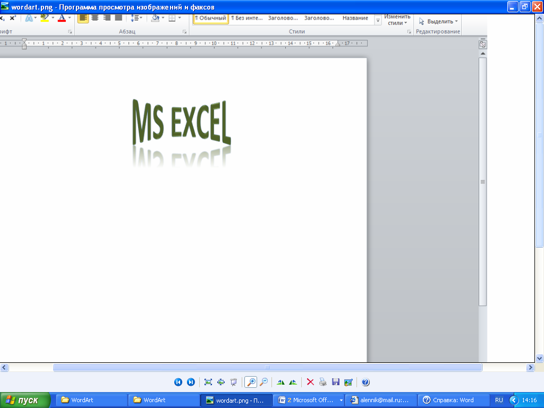
Task: Select the first Заголово... style
Action: [283, 18]
